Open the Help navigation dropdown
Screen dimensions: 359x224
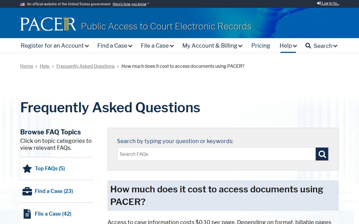288,46
